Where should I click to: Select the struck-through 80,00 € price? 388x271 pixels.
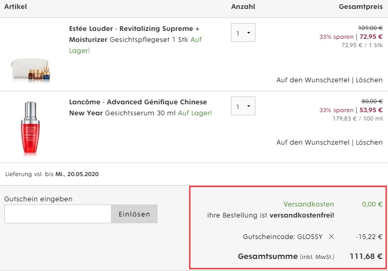coord(372,101)
